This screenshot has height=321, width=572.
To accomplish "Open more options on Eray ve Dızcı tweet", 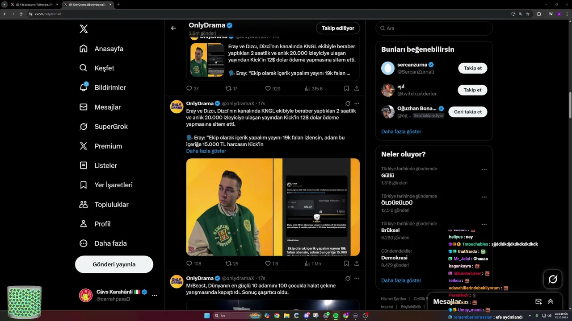I will [357, 103].
